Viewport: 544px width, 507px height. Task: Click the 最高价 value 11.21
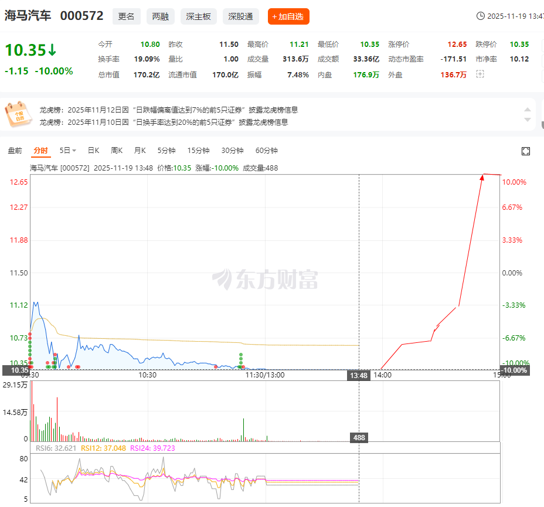click(299, 45)
